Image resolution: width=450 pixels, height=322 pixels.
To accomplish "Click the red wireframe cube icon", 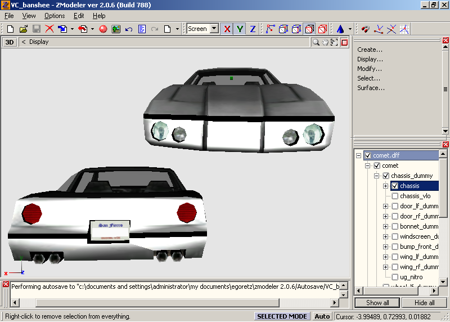I will [322, 29].
